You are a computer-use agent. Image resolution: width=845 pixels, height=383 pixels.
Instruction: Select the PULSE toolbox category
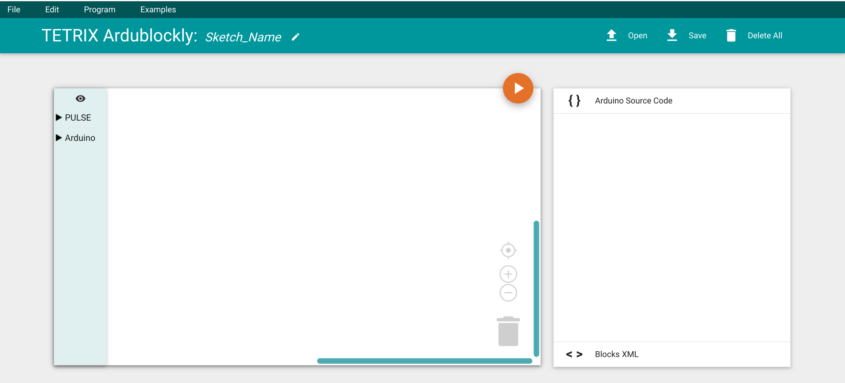coord(80,118)
